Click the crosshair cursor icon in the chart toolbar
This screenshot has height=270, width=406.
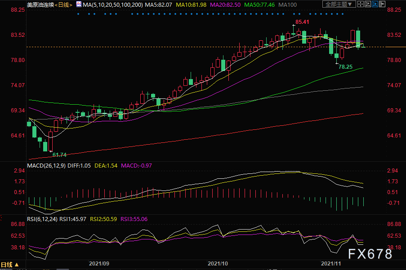(361, 4)
